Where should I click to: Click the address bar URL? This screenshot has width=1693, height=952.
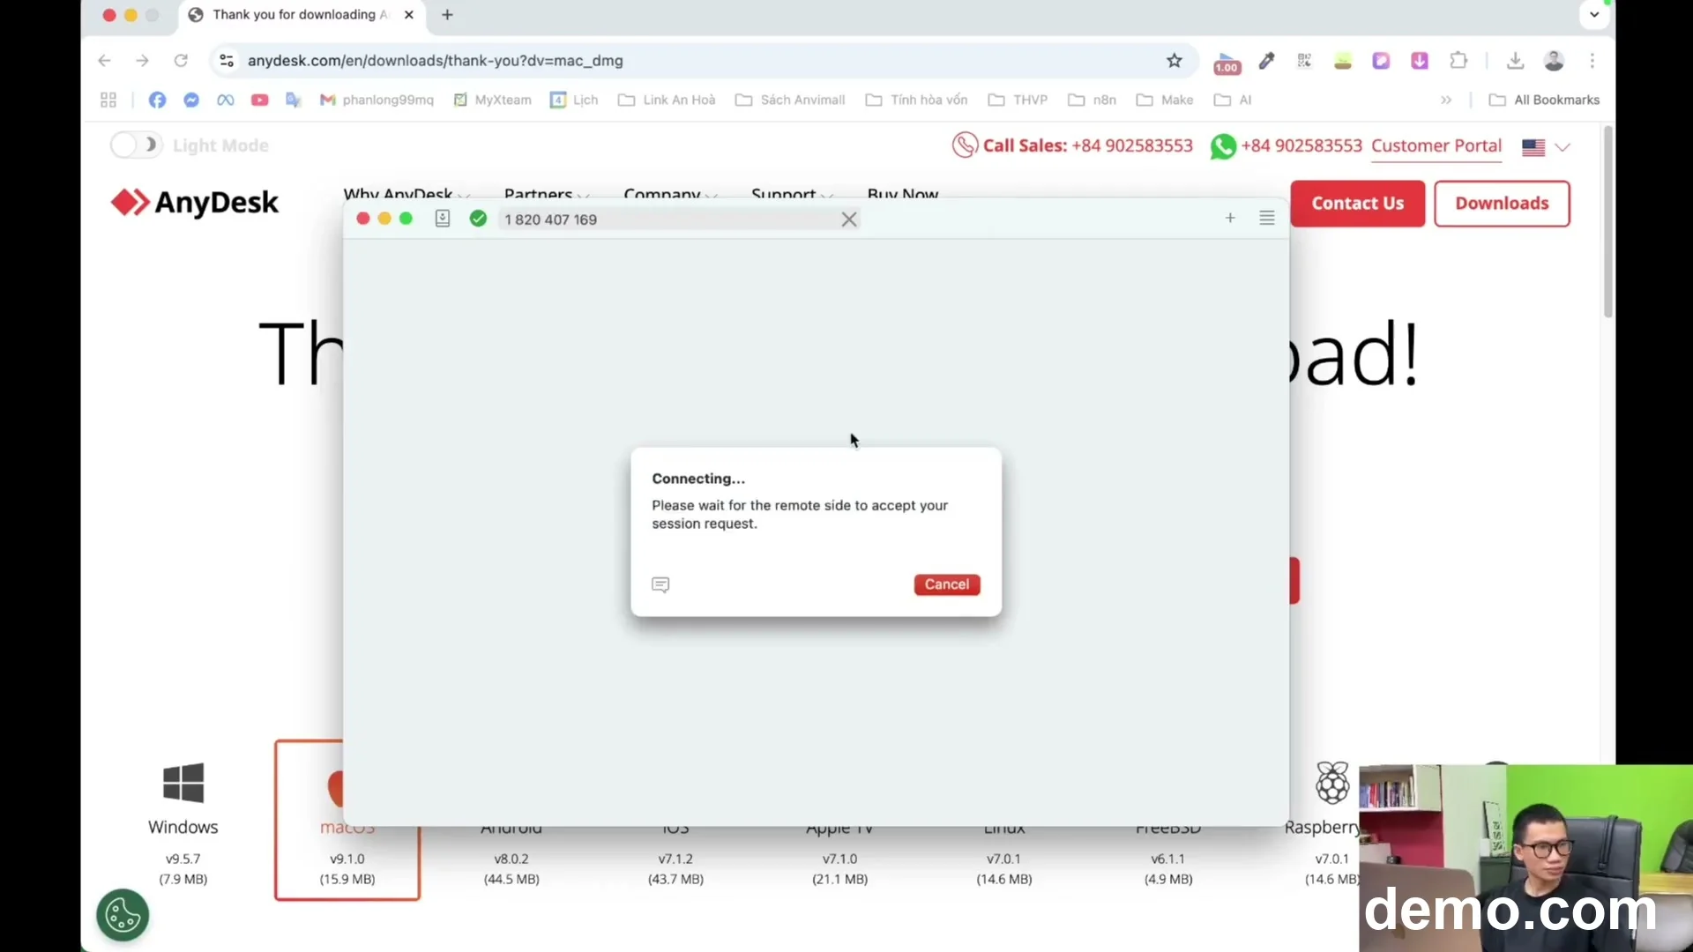[436, 61]
